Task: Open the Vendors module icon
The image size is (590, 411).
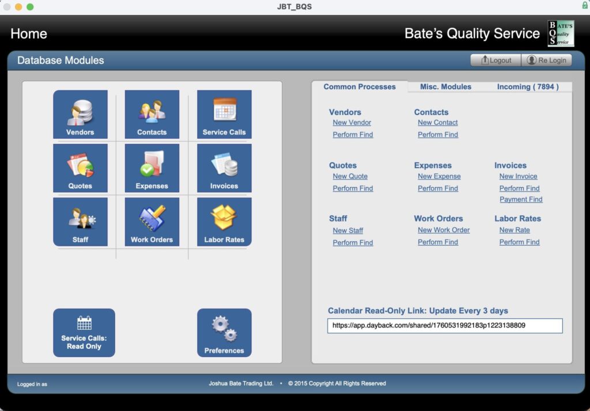Action: (80, 114)
